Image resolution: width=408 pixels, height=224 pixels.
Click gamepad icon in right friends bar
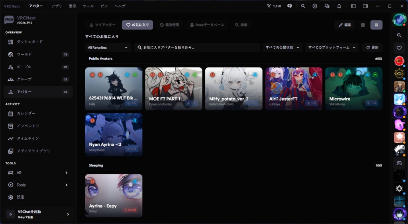click(399, 163)
